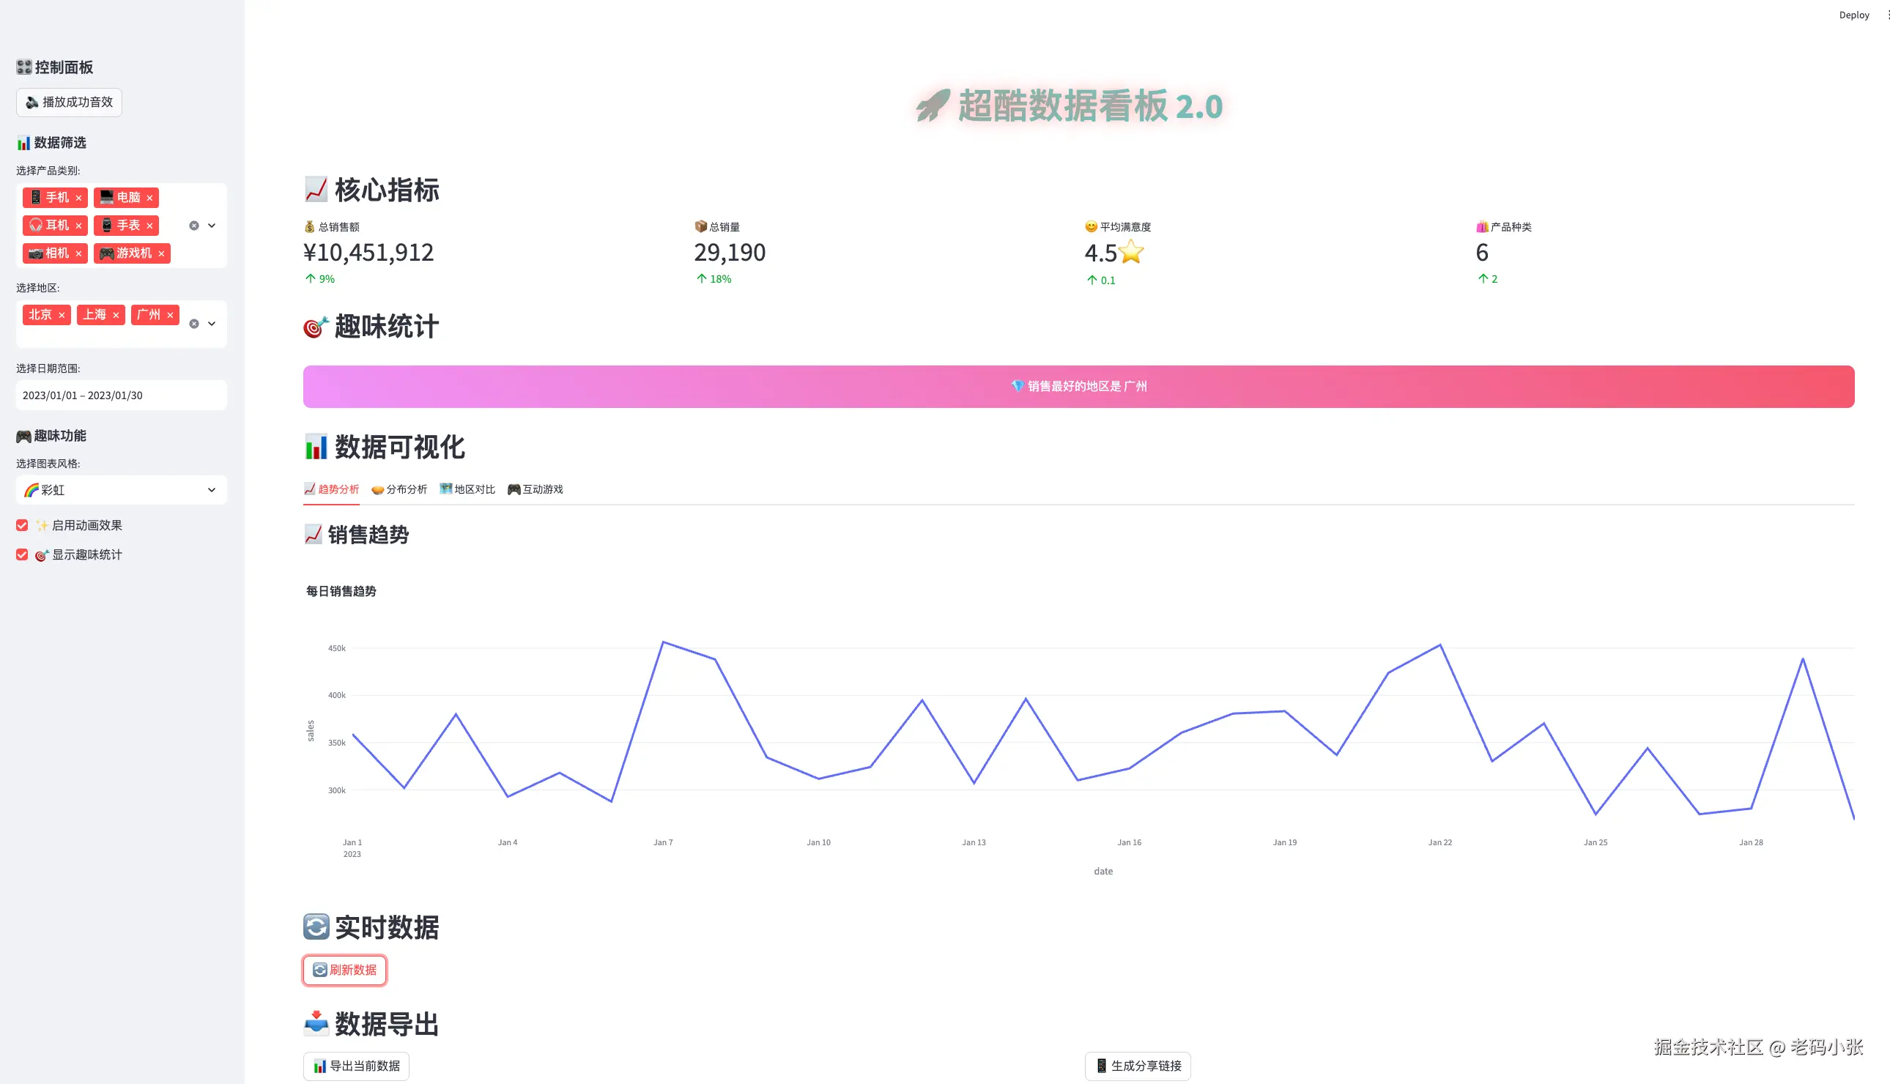Screen dimensions: 1890x1084
Task: Remove the 电脑 tag with its x
Action: [149, 198]
